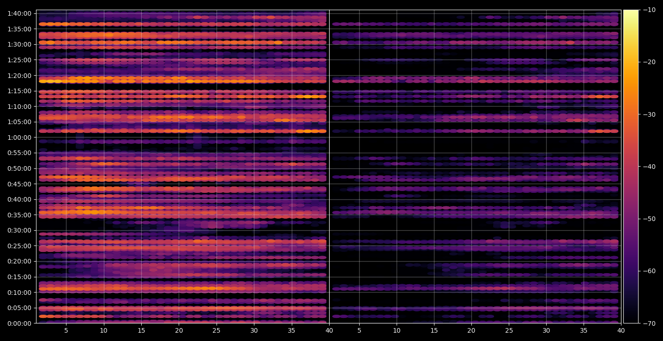Viewport: 663px width, 341px height.
Task: Select the 0:15:00 time label
Action: click(x=19, y=277)
